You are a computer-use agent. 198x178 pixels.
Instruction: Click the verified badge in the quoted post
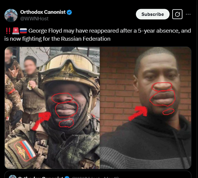pos(67,177)
